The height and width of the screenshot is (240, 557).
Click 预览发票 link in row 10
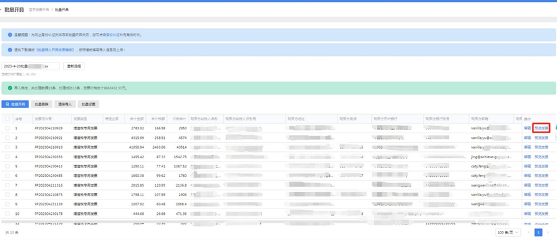[542, 214]
